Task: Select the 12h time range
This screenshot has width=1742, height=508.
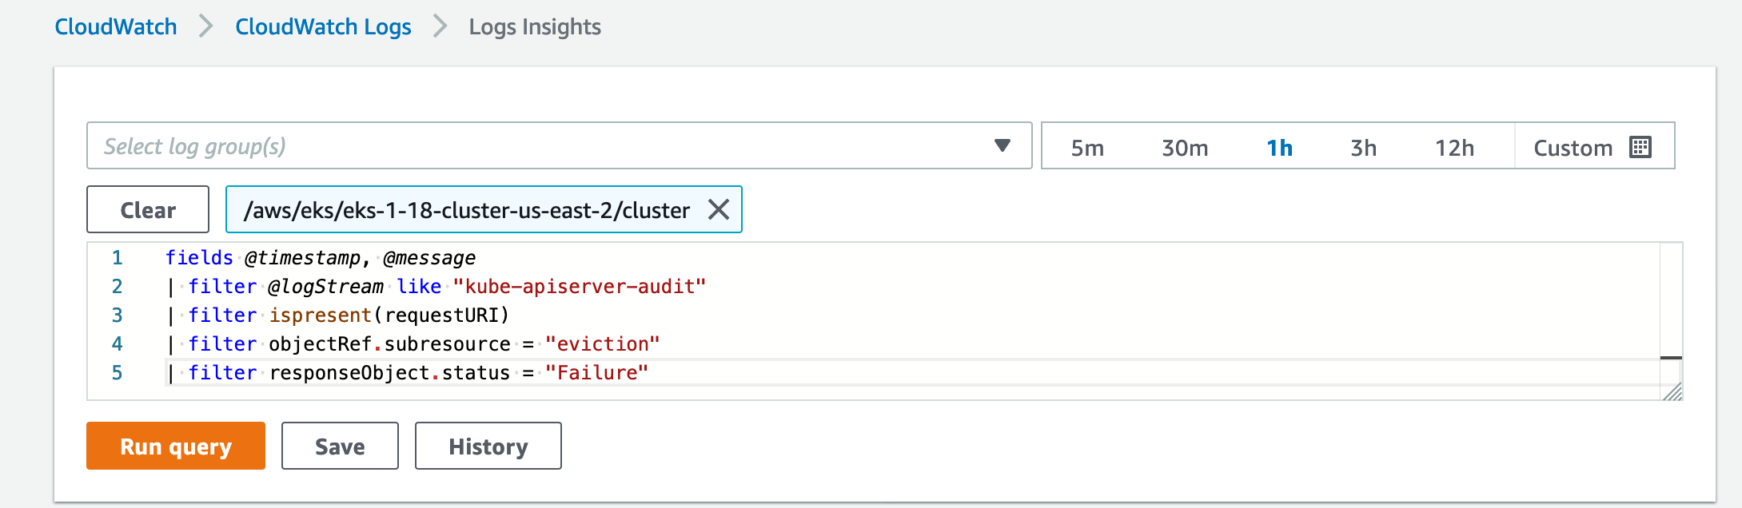Action: click(1454, 148)
